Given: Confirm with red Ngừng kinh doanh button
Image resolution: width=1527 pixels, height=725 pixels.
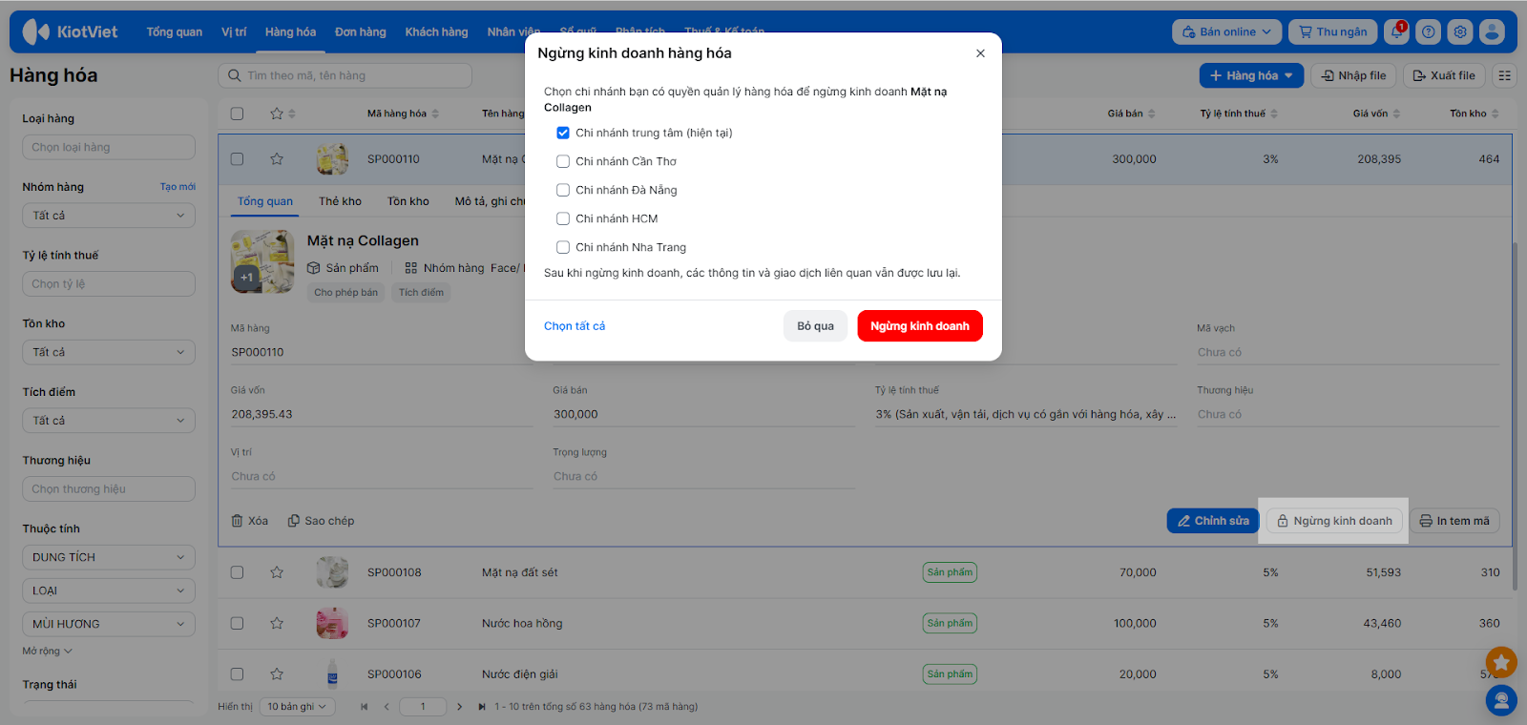Looking at the screenshot, I should tap(919, 326).
